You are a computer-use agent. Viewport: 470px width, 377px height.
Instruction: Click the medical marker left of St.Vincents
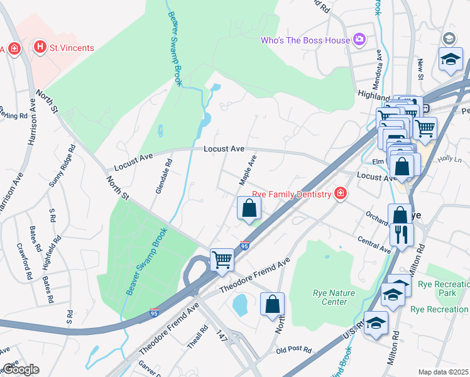[x=14, y=48]
